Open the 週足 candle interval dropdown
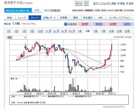 point(17,37)
